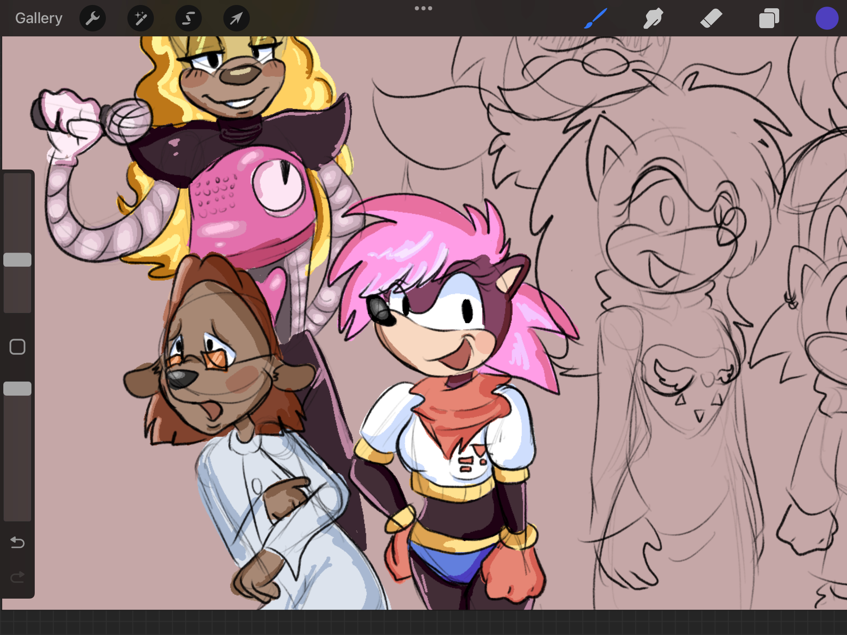Open the active purple color swatch
Viewport: 847px width, 635px height.
coord(827,18)
